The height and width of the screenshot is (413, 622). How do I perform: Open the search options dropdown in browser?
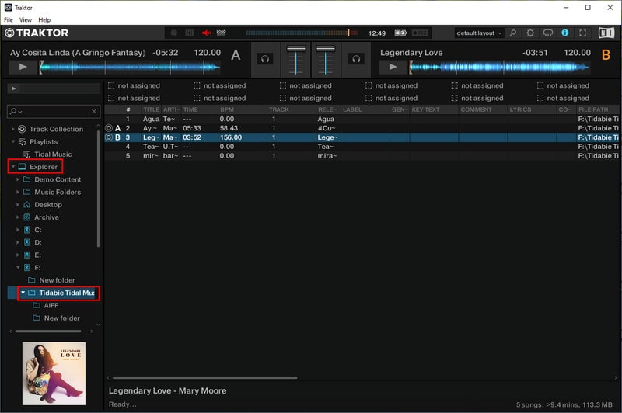pyautogui.click(x=16, y=112)
